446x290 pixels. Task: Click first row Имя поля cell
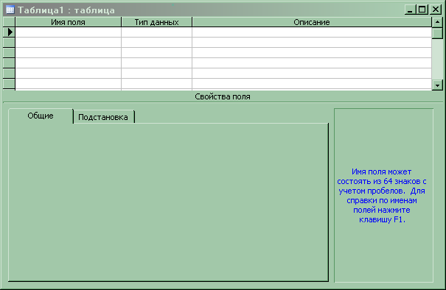69,32
